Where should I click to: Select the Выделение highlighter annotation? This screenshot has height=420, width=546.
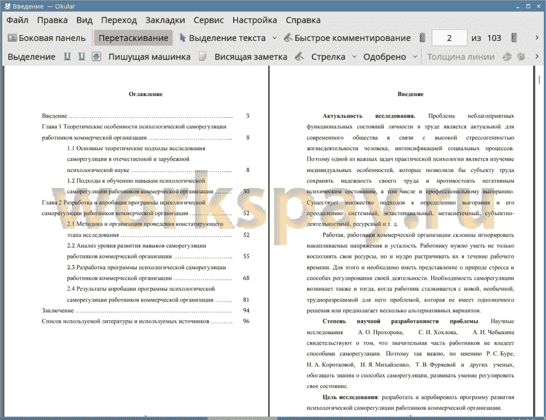pos(31,57)
